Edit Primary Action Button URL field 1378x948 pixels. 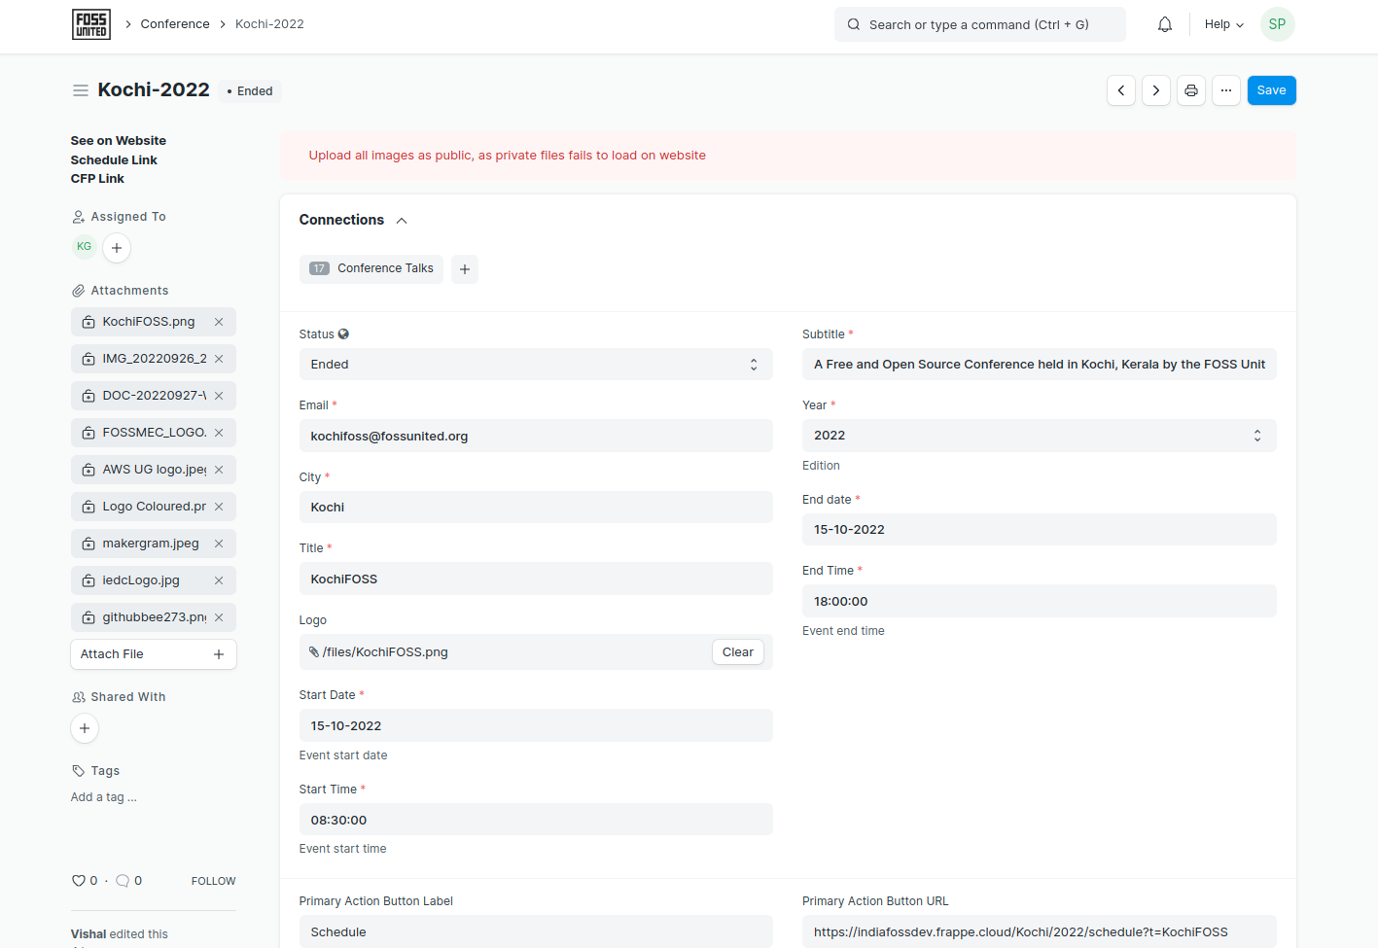(1039, 931)
